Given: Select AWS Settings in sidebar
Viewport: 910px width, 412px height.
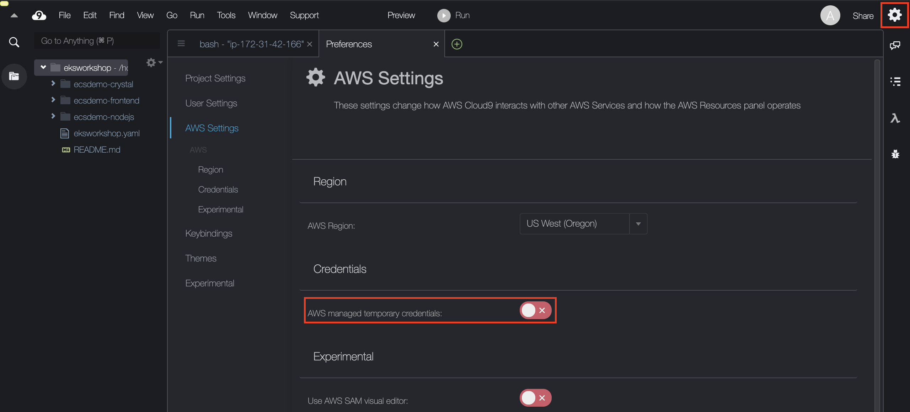Looking at the screenshot, I should point(212,128).
